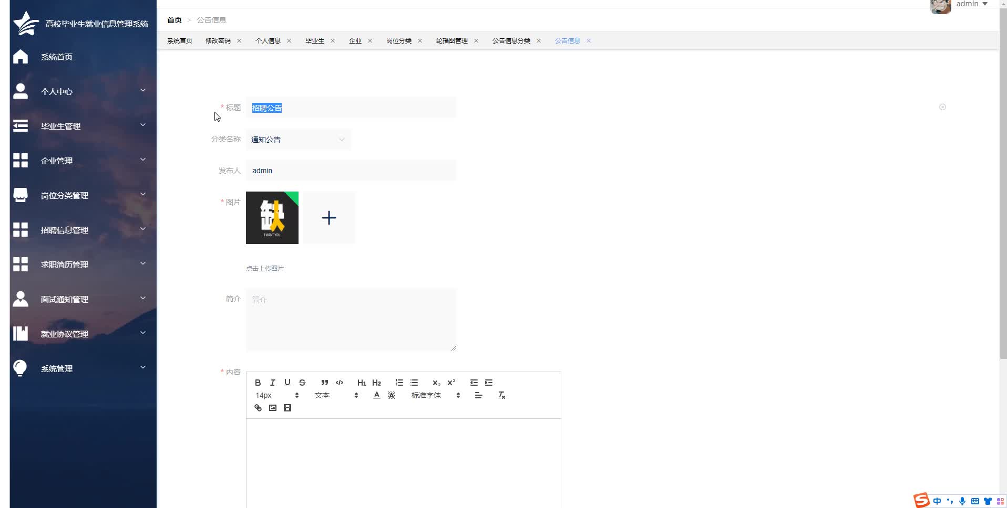Screen dimensions: 1007x508
Task: Click the input method microphone icon
Action: click(x=962, y=501)
